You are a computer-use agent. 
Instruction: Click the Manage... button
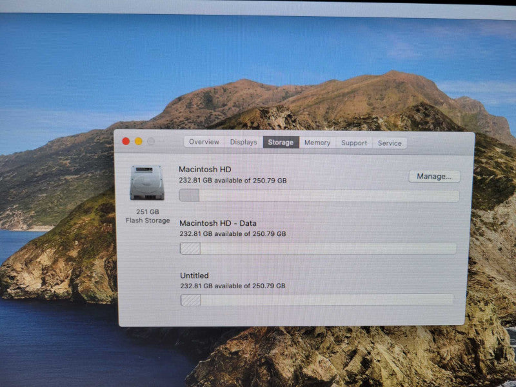(434, 176)
